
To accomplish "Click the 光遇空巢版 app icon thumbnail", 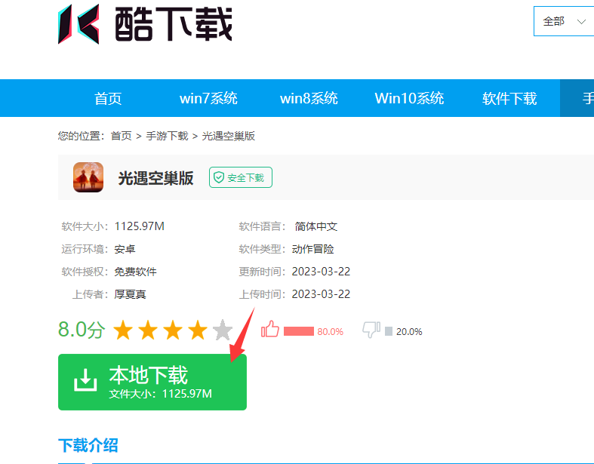I will click(88, 177).
